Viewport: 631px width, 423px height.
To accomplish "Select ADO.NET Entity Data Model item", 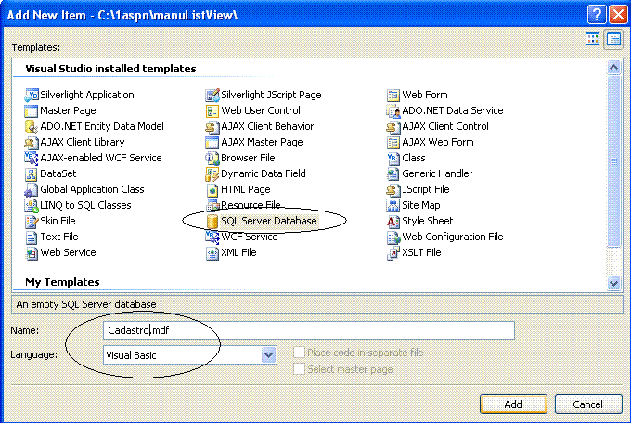I will click(x=95, y=126).
